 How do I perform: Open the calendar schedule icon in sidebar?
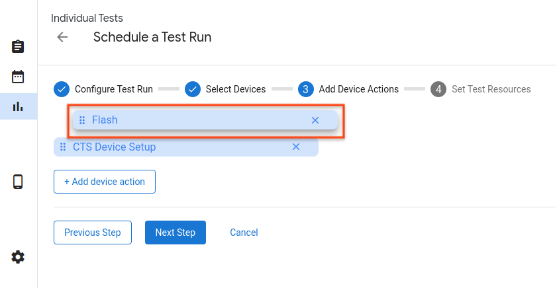[19, 76]
